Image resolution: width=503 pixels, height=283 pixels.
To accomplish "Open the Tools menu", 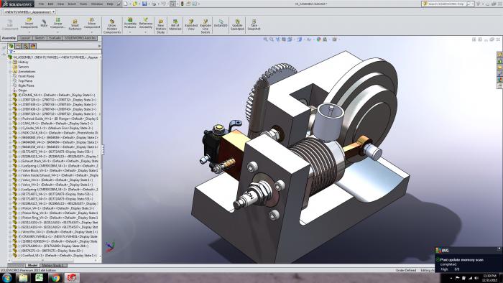I will pos(83,4).
